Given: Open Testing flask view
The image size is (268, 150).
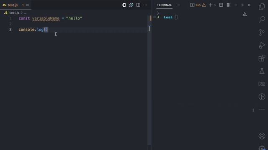Looking at the screenshot, I should tap(262, 71).
